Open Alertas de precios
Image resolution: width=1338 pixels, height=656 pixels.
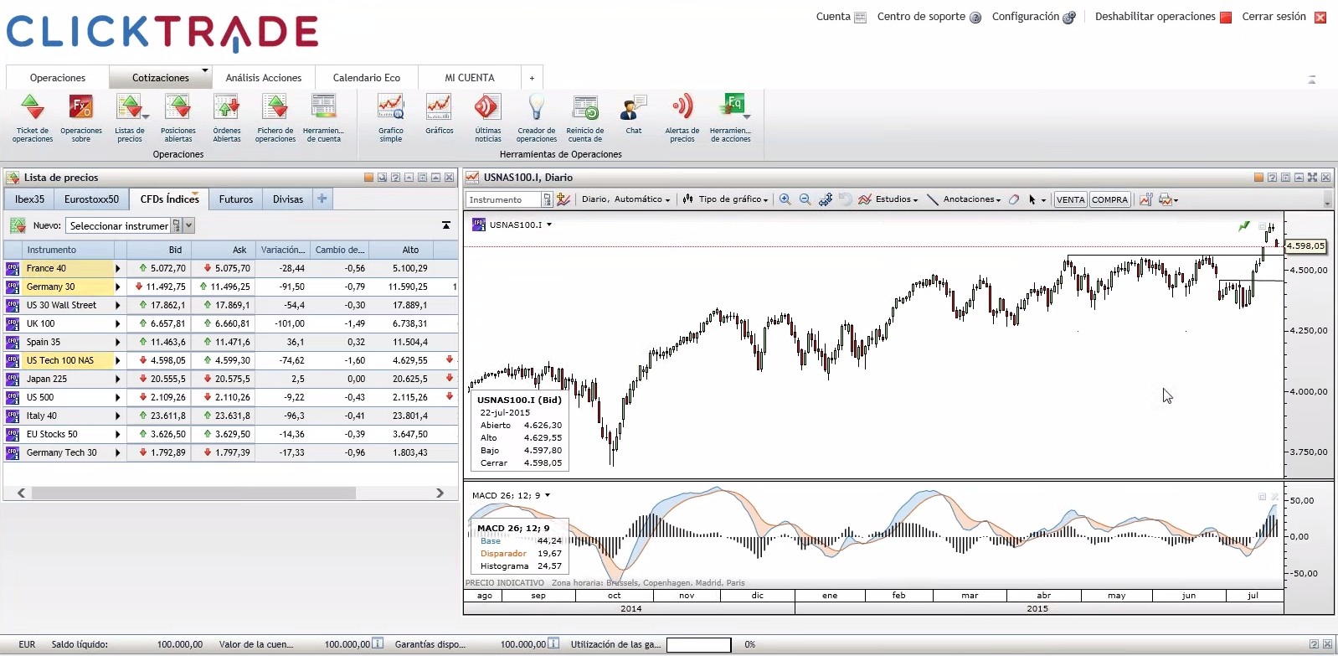[x=682, y=118]
